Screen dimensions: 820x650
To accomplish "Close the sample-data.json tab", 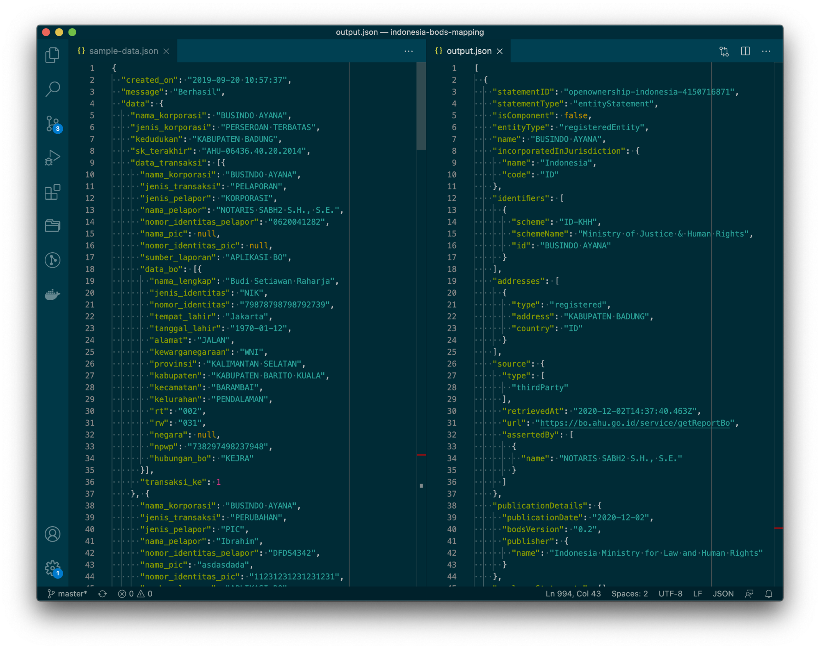I will tap(167, 51).
